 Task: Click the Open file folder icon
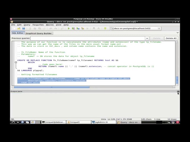click(x=19, y=28)
